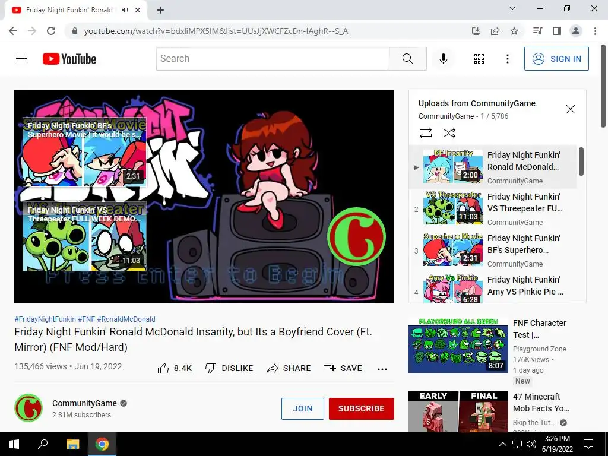This screenshot has width=608, height=456.
Task: Click the CommunityGame watermark in video
Action: click(x=356, y=236)
